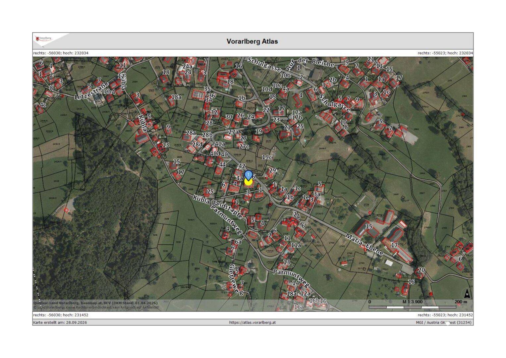The image size is (506, 358).
Task: Click the yellow highlighted parcel dot
Action: (248, 182)
